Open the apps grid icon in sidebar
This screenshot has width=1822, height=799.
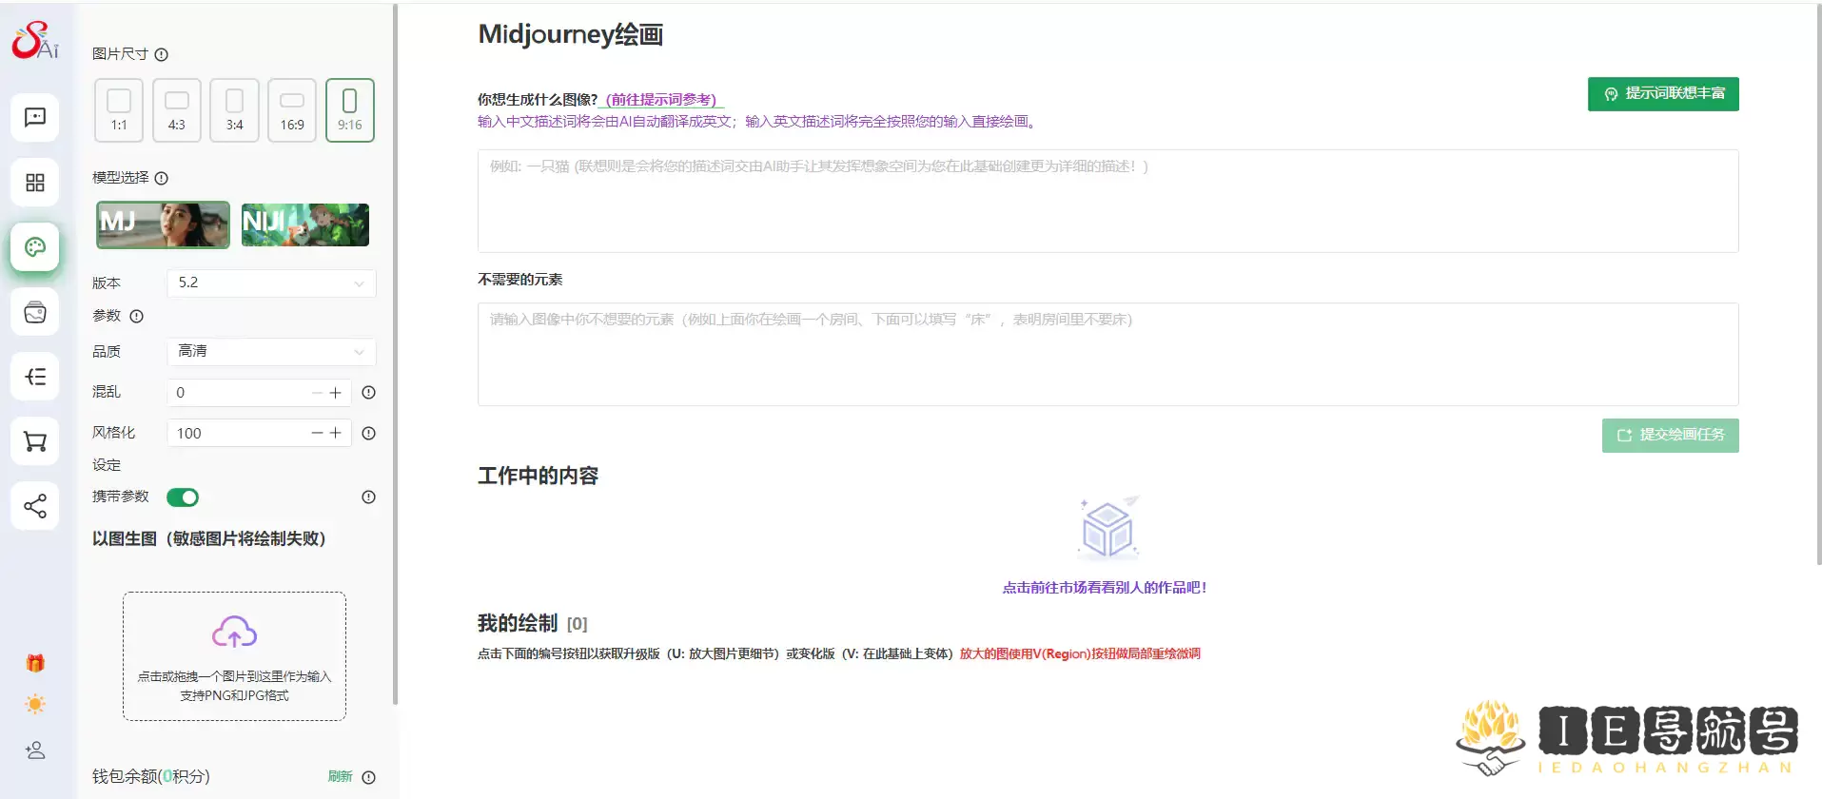(x=35, y=183)
